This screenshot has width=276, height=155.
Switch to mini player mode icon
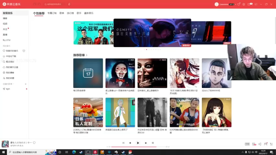point(256,4)
